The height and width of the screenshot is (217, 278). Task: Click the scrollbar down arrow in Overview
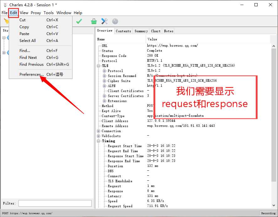click(x=274, y=205)
